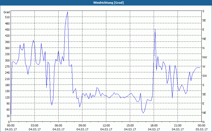
Task: Click the '04.03.17' date under 12:00
Action: pos(106,129)
